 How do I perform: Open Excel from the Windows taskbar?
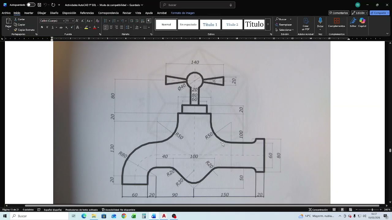pyautogui.click(x=134, y=216)
